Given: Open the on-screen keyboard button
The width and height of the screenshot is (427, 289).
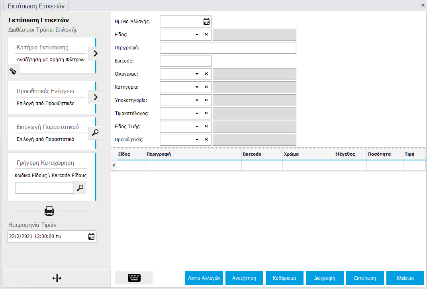Looking at the screenshot, I should [x=134, y=278].
